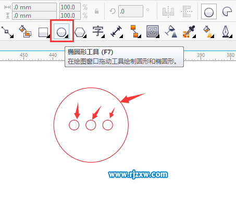This screenshot has height=198, width=236.
Task: Click the rotation angle field
Action: pos(131,11)
